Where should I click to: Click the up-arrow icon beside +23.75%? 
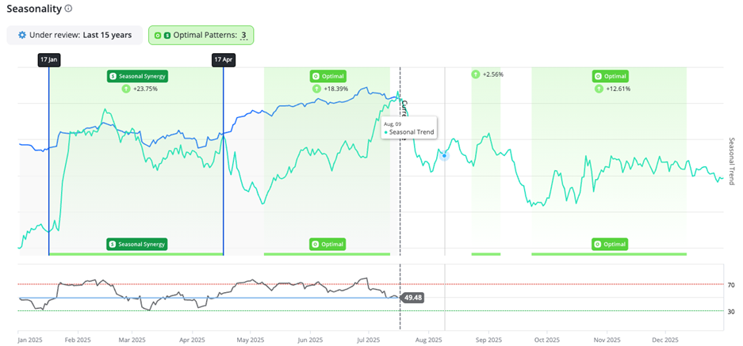[x=126, y=89]
